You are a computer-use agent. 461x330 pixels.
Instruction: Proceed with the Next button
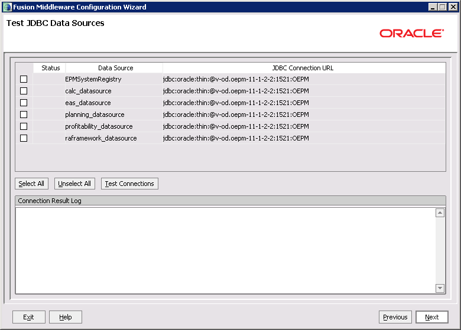432,317
